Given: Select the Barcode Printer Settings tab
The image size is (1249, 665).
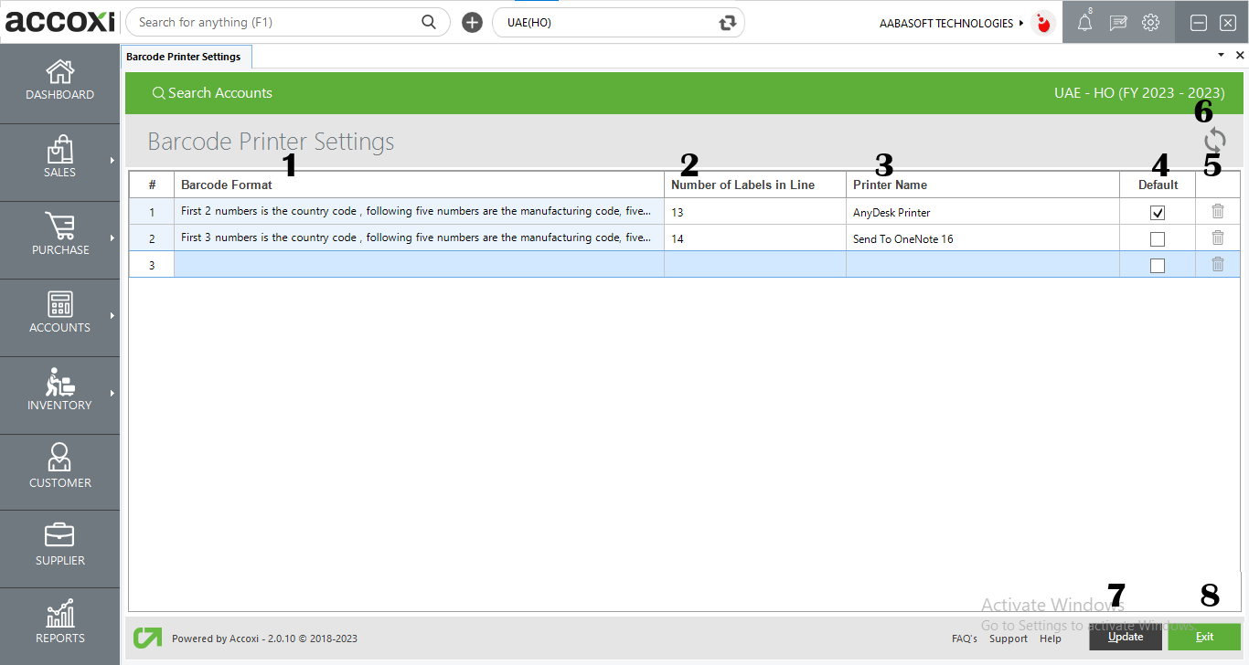Looking at the screenshot, I should coord(186,56).
